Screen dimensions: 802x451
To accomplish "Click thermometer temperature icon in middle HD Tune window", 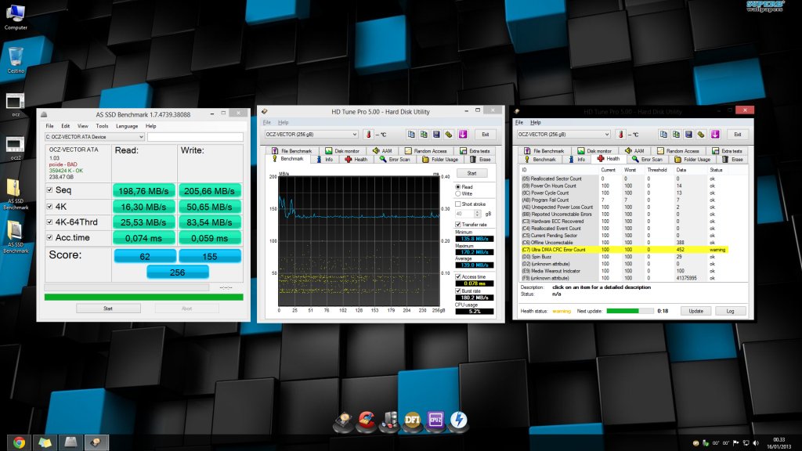I will 368,135.
